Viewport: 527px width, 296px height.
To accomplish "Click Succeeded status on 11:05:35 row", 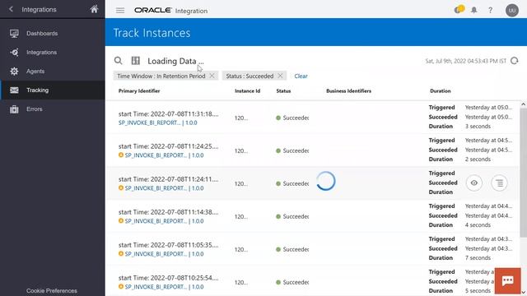I will click(292, 249).
